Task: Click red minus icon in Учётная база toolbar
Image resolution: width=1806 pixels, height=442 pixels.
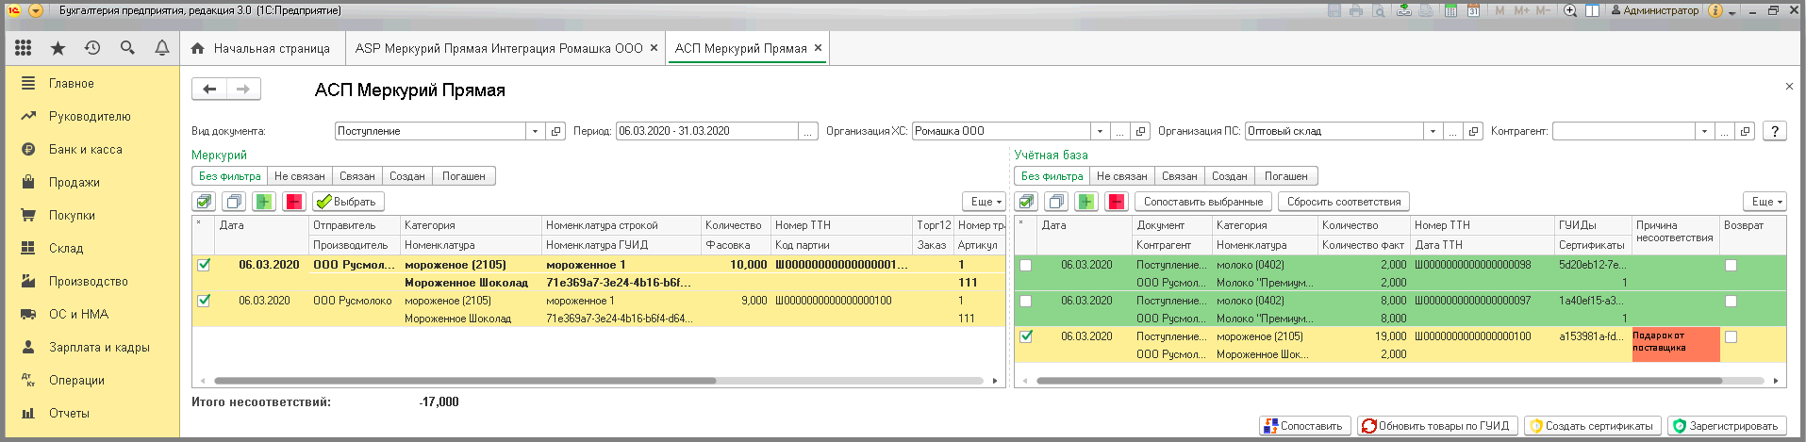Action: tap(1117, 202)
